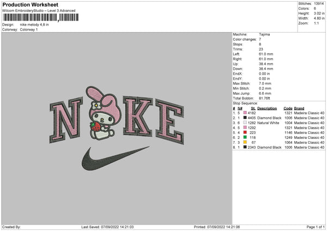Click the 'N#' column header
Image resolution: width=327 pixels, height=231 pixels.
pos(240,108)
